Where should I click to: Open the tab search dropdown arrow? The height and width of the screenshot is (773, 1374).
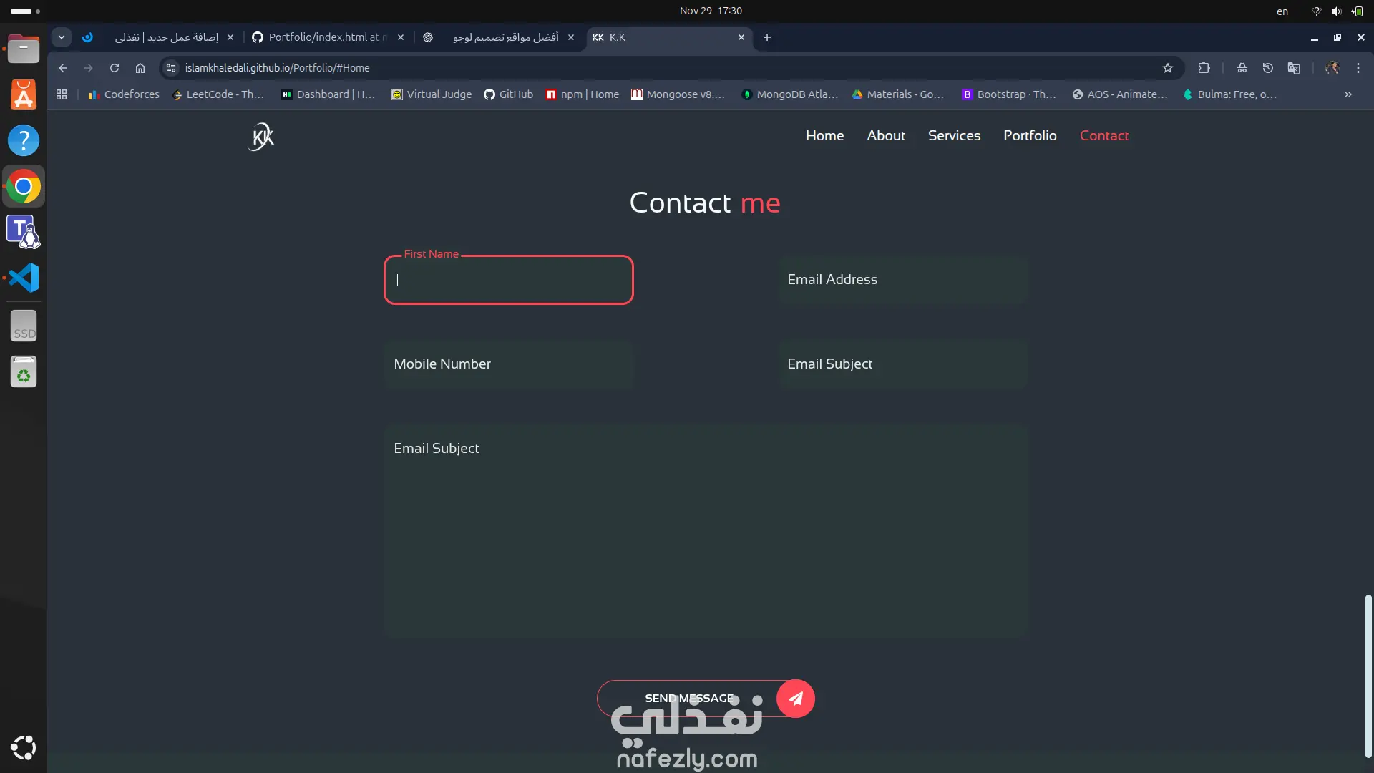click(62, 37)
